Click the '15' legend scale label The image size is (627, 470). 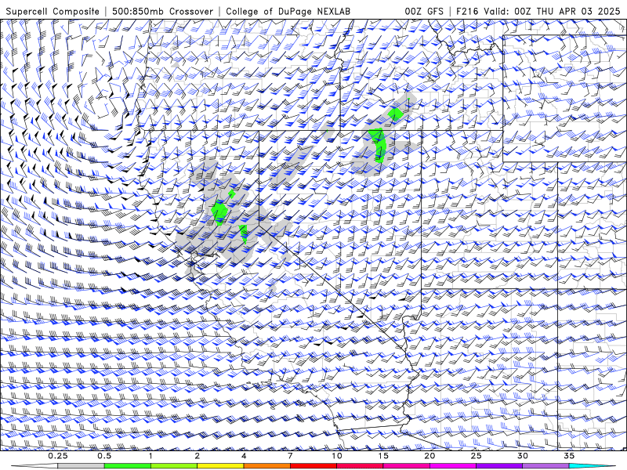click(x=383, y=456)
